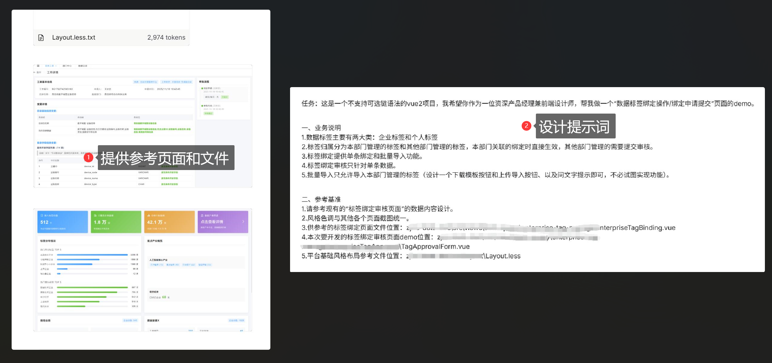772x363 pixels.
Task: Click the 返回 back arrow above 工单详情
Action: coord(36,72)
